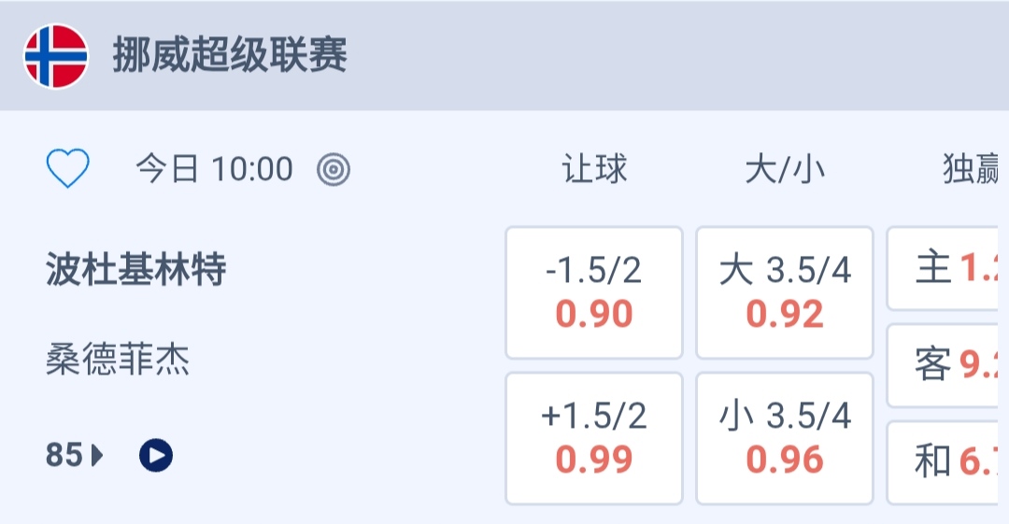Select the 让球 handicap column header
1009x524 pixels.
594,169
